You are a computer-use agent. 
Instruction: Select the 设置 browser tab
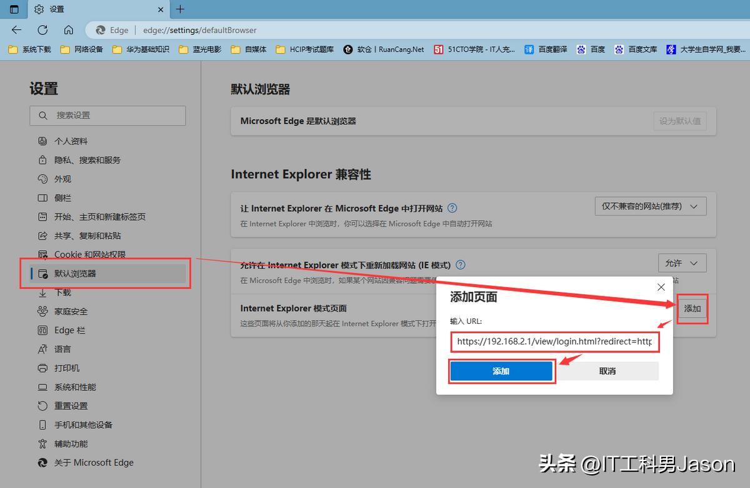pyautogui.click(x=99, y=9)
